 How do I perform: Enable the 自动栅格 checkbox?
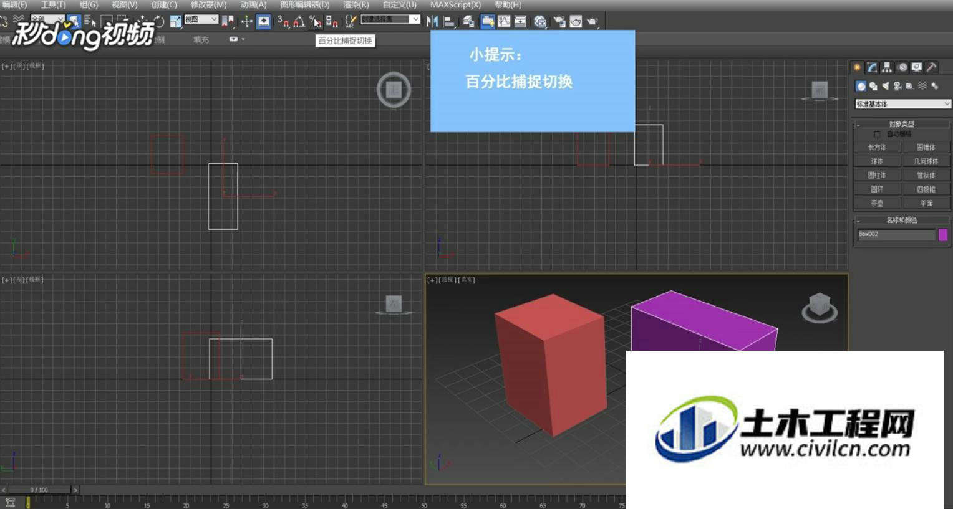[x=877, y=134]
